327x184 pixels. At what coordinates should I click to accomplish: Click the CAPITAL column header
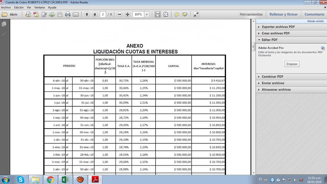click(173, 66)
